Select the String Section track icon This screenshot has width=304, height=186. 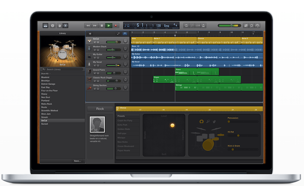click(89, 88)
